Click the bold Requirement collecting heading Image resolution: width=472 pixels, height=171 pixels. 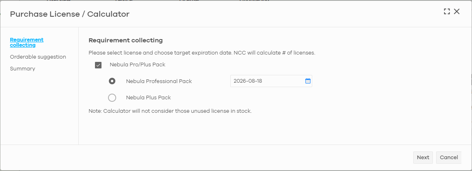[126, 40]
